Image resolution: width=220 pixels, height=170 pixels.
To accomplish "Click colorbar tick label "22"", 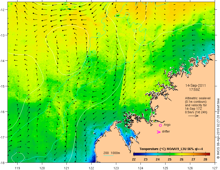I will pos(134,159).
